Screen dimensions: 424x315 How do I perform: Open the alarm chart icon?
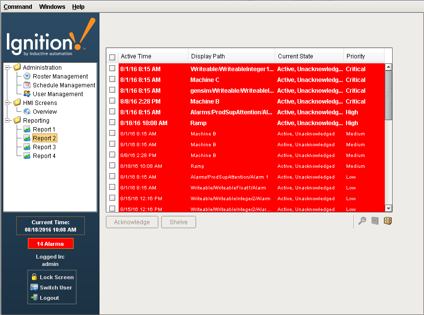pyautogui.click(x=374, y=221)
